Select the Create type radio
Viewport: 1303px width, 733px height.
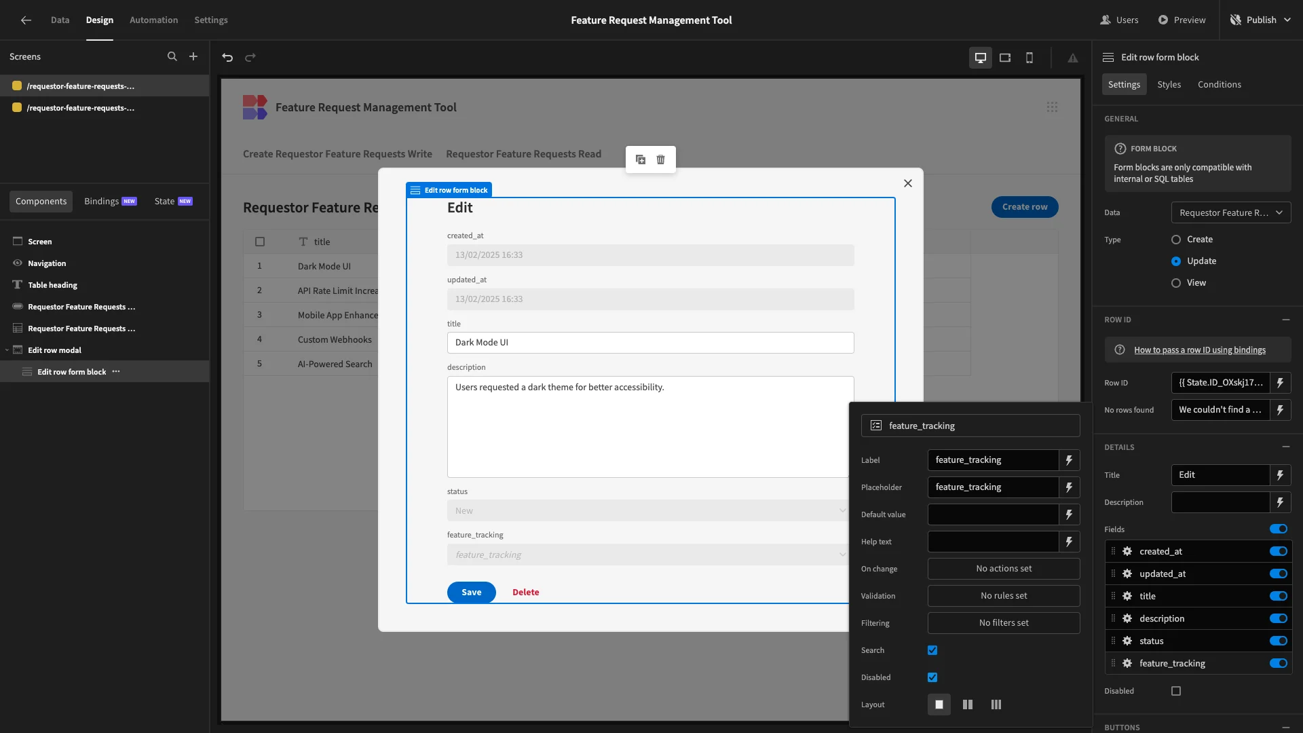[x=1176, y=240]
